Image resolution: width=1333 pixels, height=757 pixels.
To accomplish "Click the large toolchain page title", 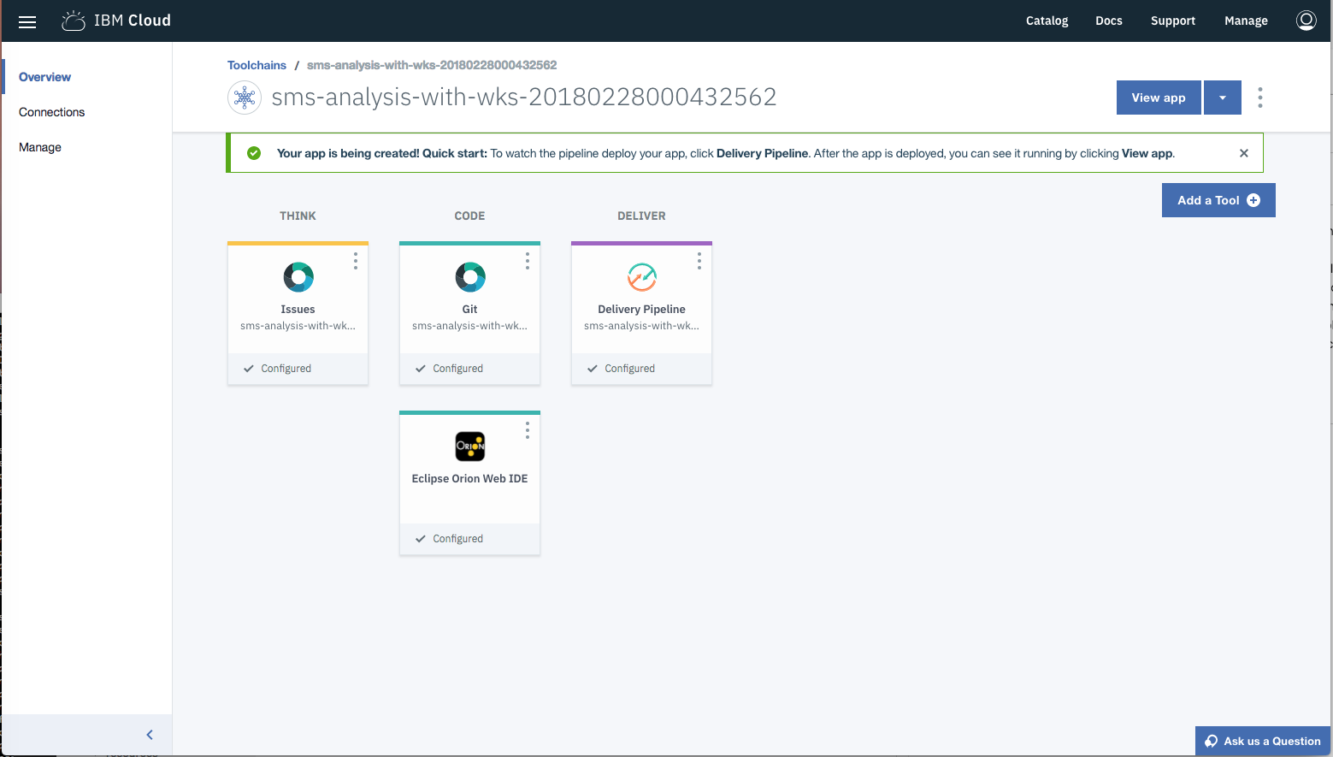I will click(524, 97).
